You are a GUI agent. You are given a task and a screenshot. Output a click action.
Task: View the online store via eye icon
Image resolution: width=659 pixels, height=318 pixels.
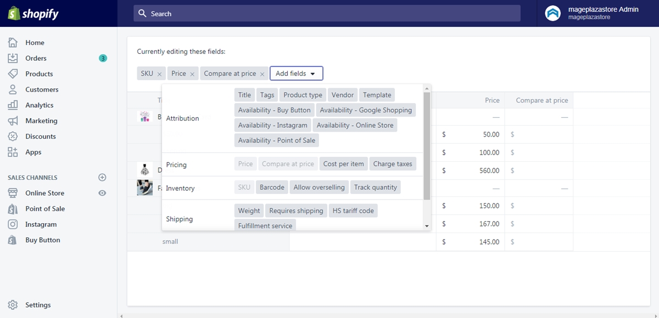[x=102, y=193]
